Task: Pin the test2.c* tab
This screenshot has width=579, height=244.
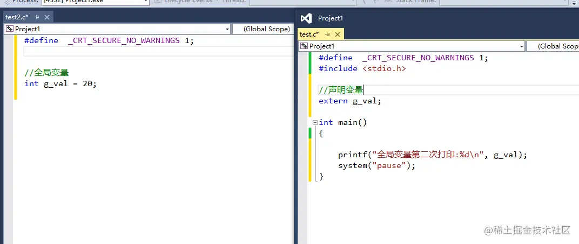Action: (37, 17)
